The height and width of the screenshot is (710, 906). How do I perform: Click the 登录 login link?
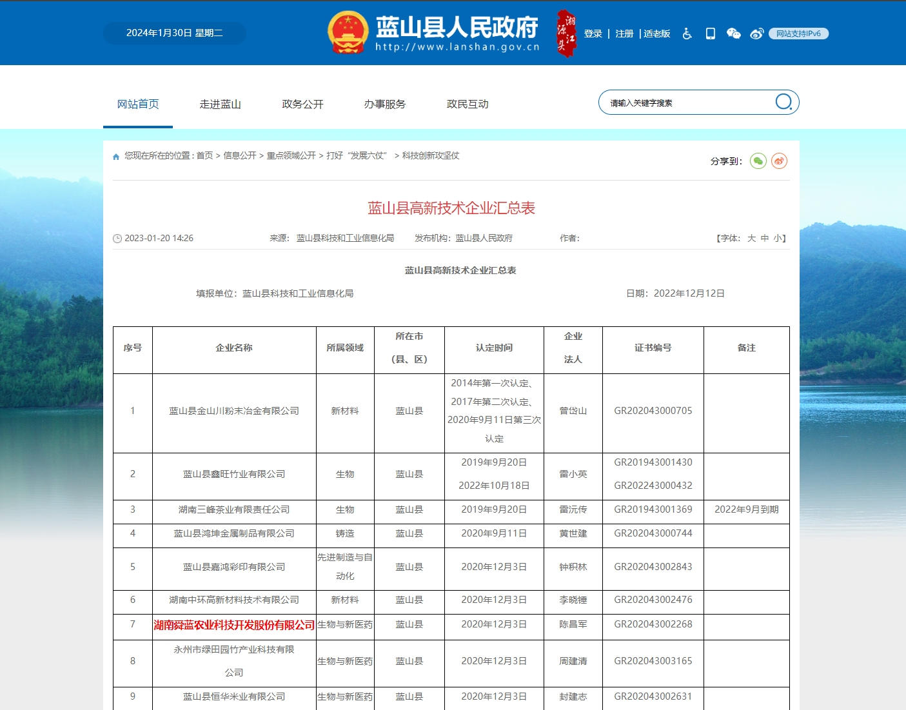point(593,34)
